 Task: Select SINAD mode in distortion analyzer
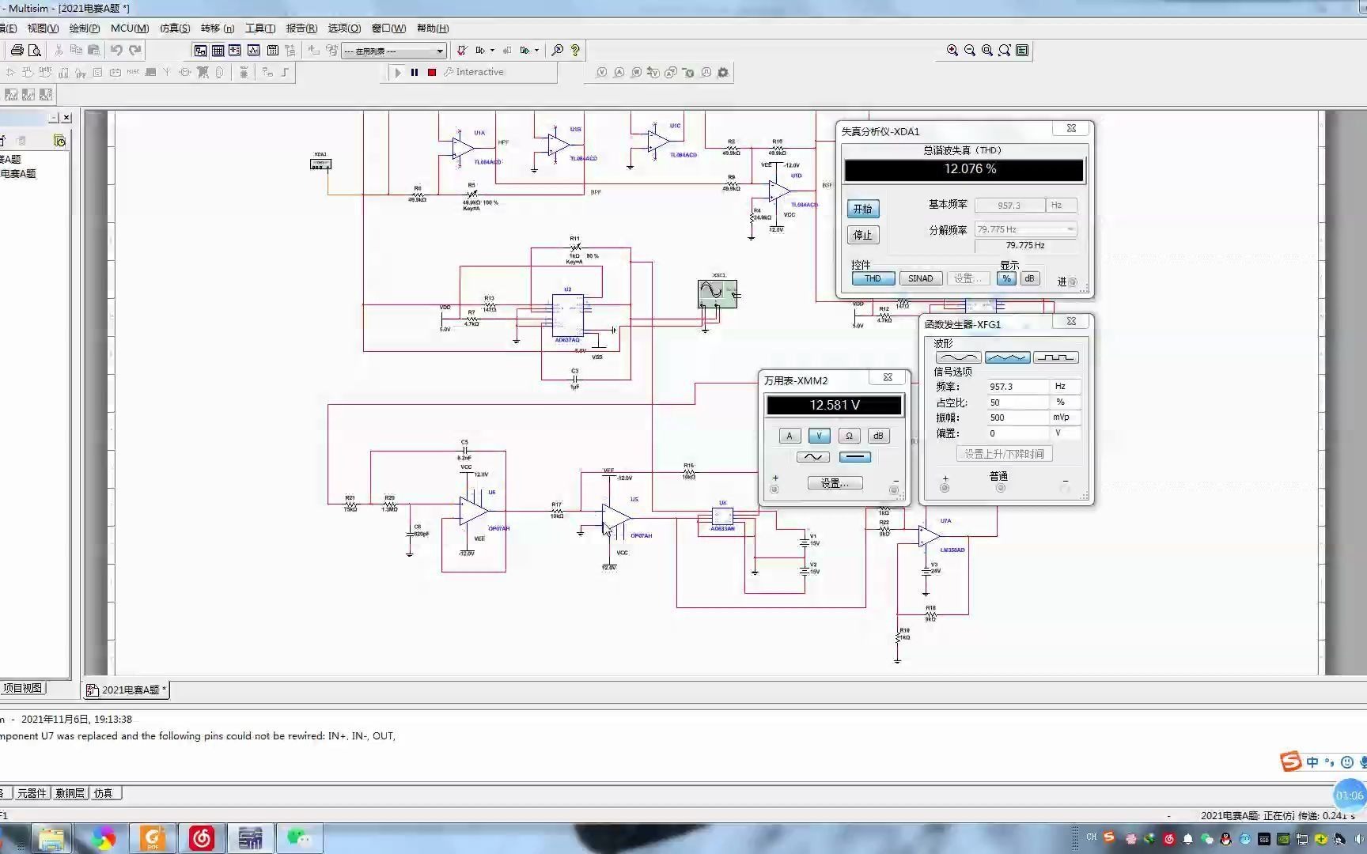click(x=920, y=278)
